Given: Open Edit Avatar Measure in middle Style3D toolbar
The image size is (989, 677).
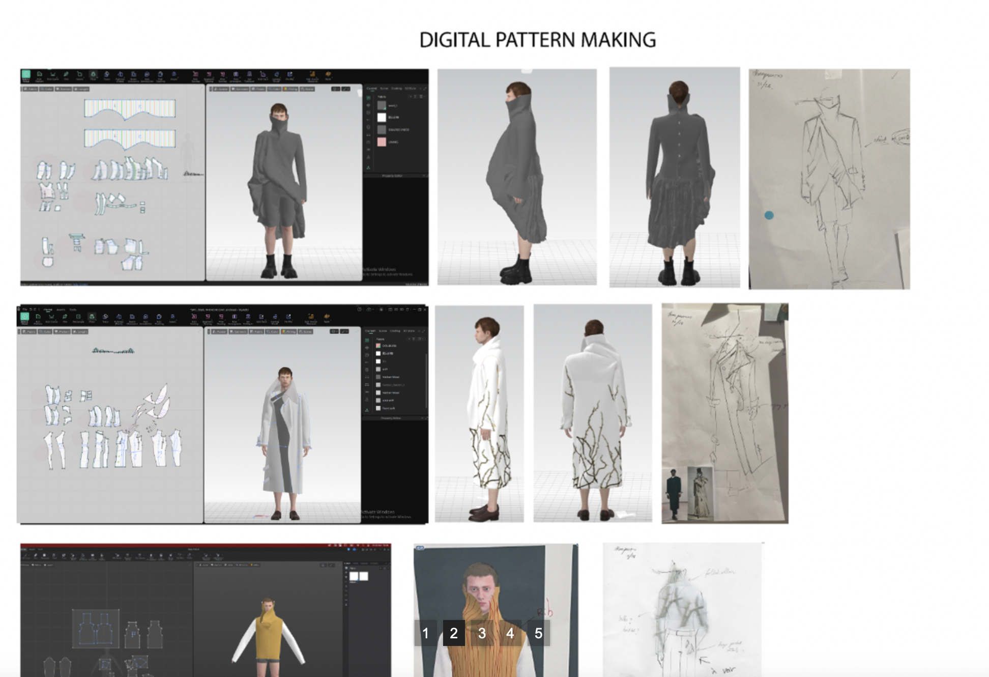Looking at the screenshot, I should tap(311, 316).
